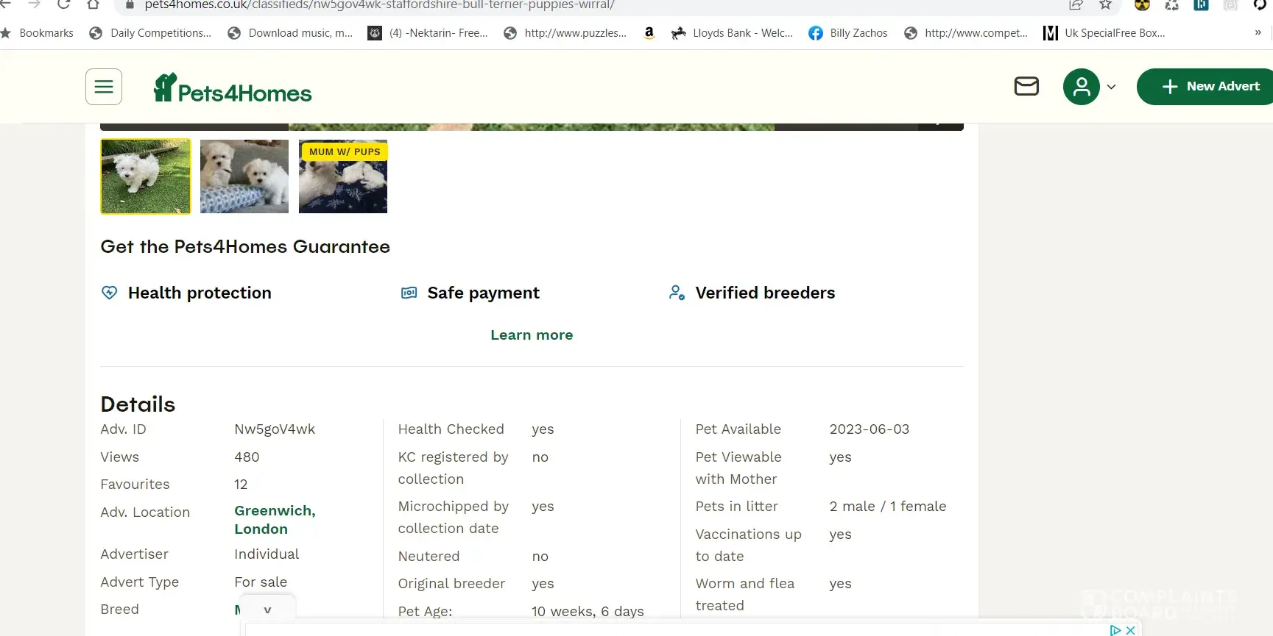Image resolution: width=1273 pixels, height=636 pixels.
Task: Reload the page
Action: coord(64,5)
